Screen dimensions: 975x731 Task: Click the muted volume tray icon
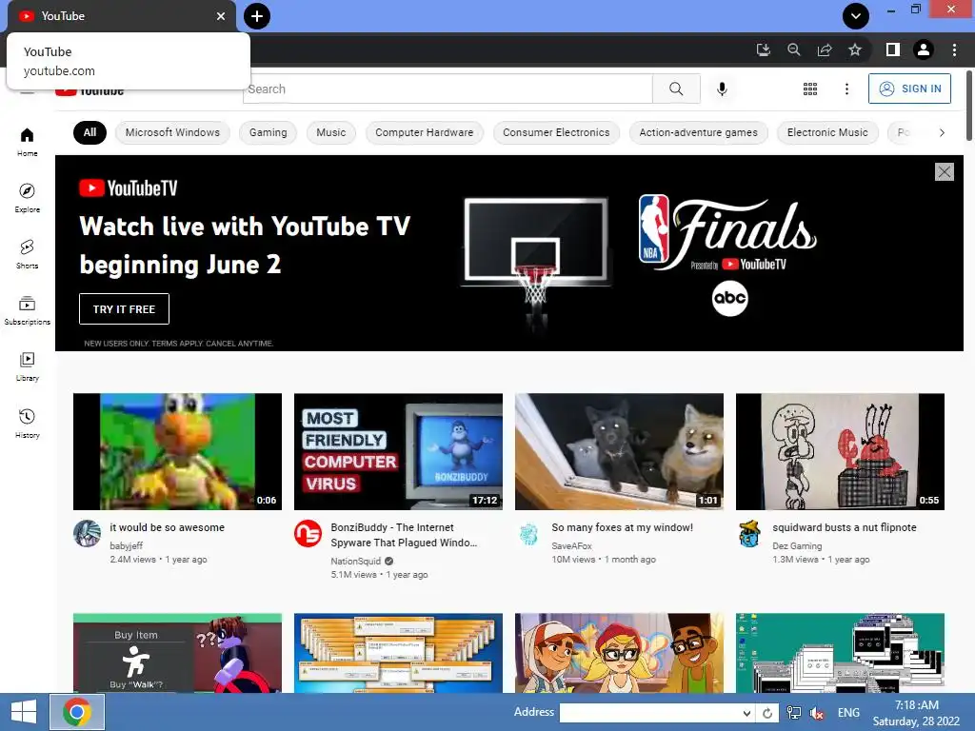click(817, 713)
